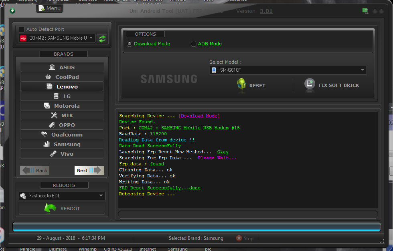Trigger the green REBOOT arrow icon
The height and width of the screenshot is (251, 393).
51,208
